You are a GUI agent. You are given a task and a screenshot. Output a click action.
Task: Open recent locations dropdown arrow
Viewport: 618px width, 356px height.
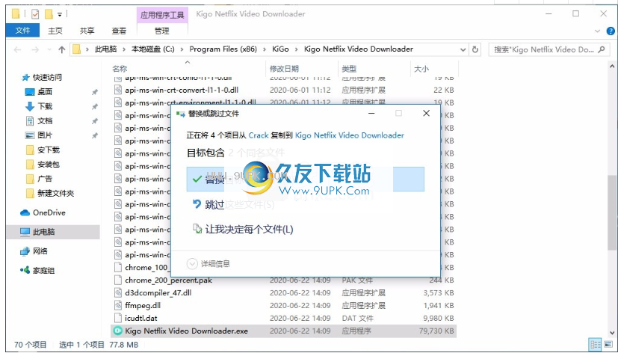(49, 49)
